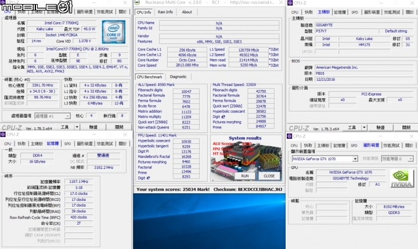Click CPU-Z title icon of memory window
The width and height of the screenshot is (418, 249).
tap(3, 134)
